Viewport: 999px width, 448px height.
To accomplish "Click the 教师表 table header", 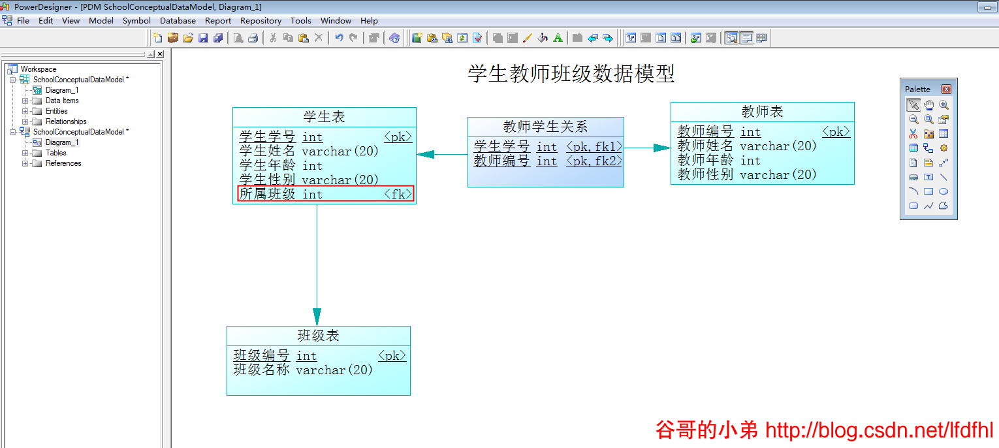I will [762, 111].
